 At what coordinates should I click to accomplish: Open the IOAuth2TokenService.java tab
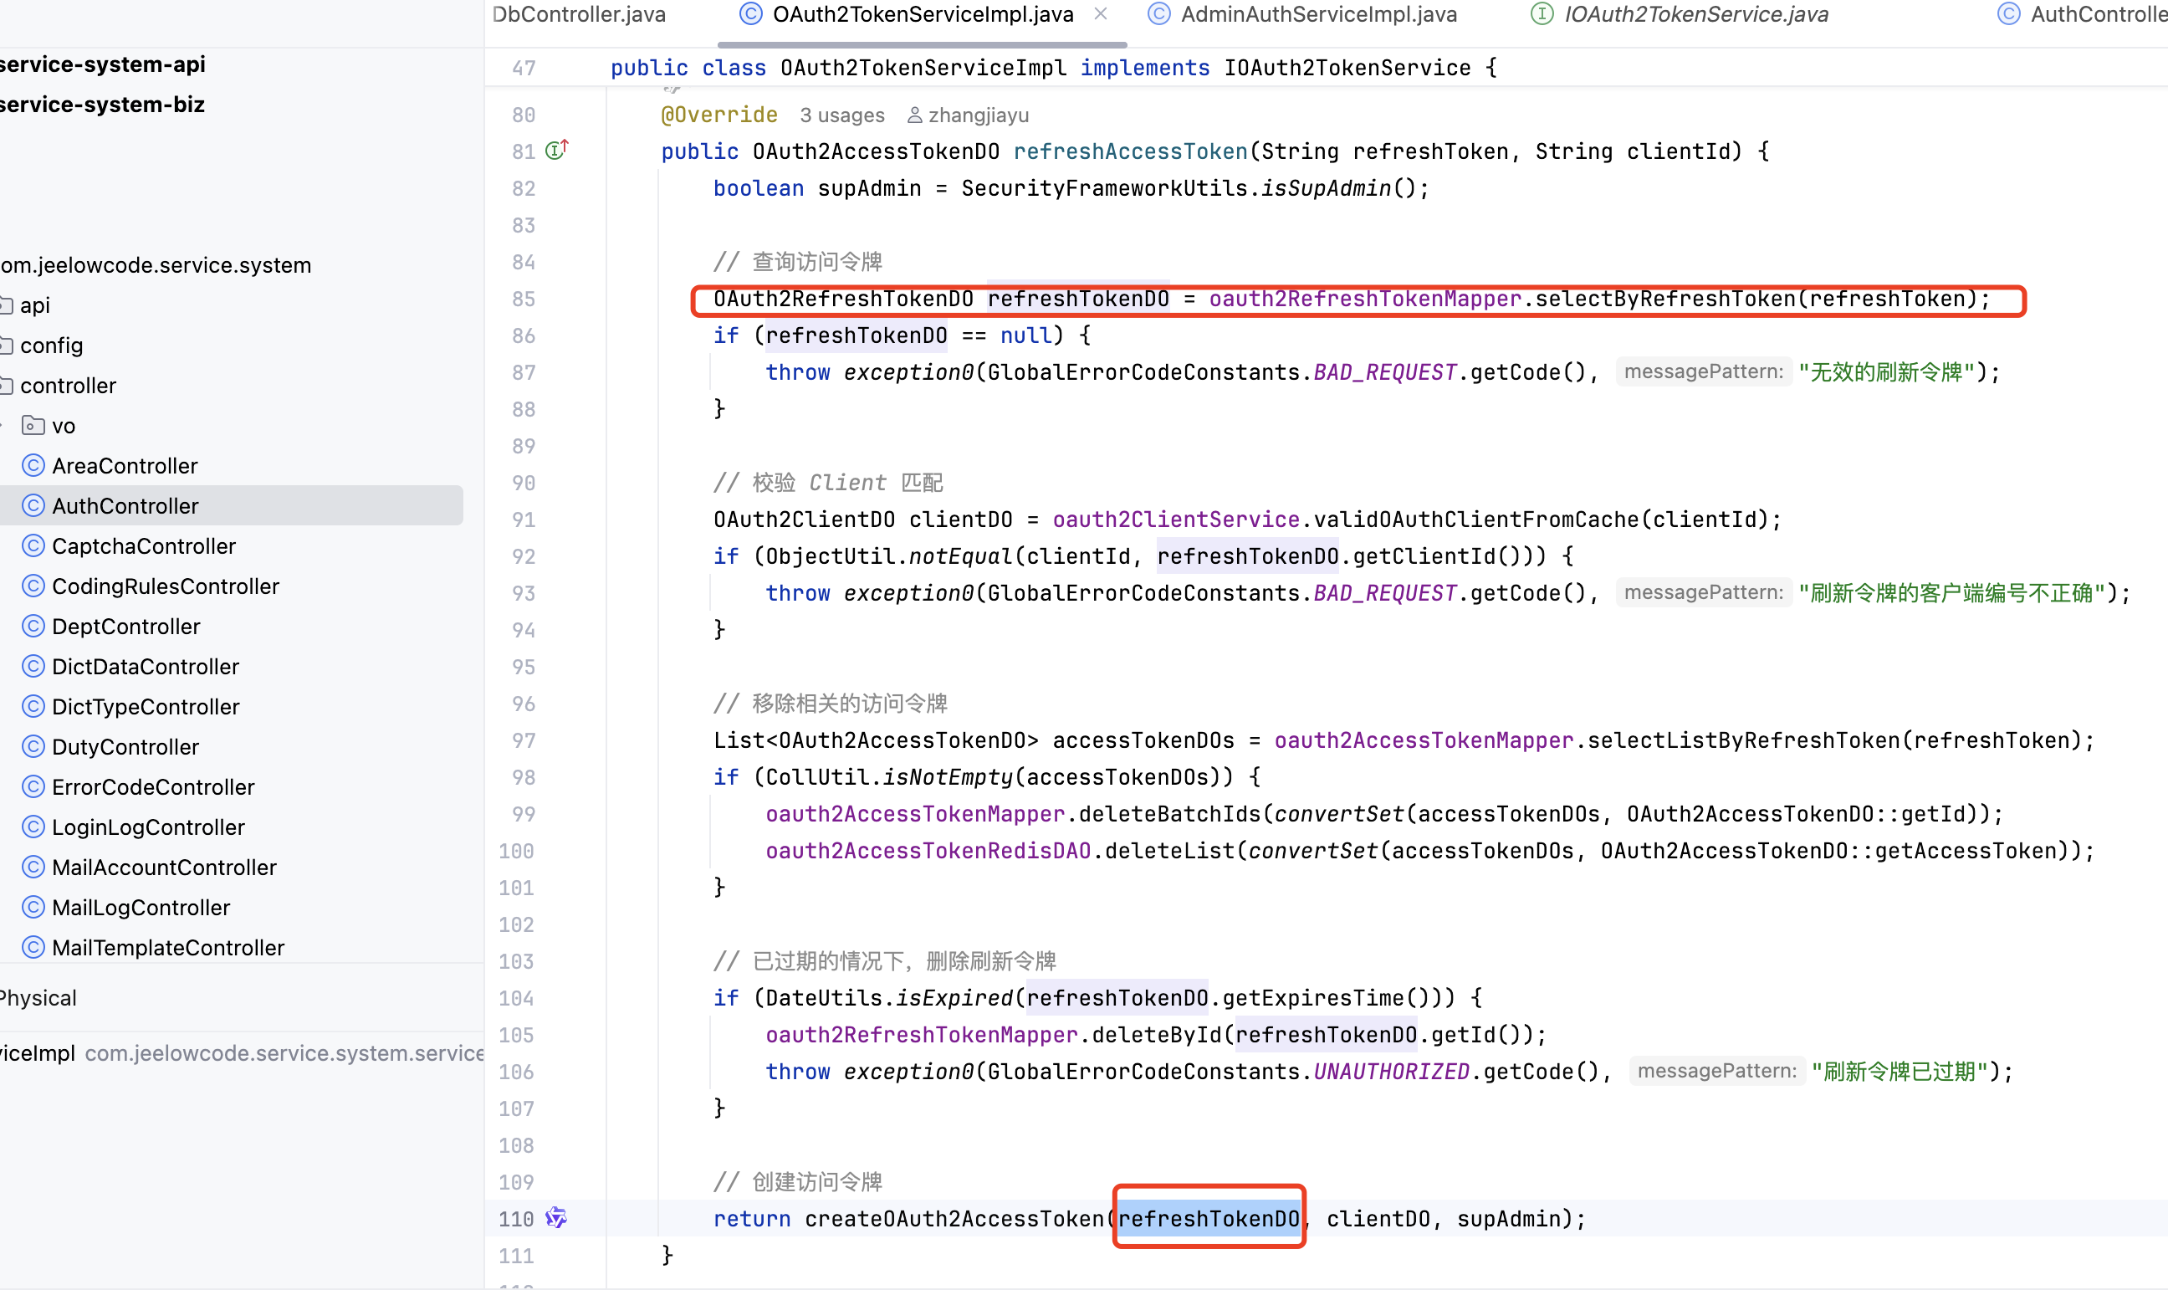tap(1695, 14)
